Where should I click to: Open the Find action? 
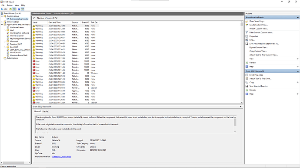click(x=252, y=40)
